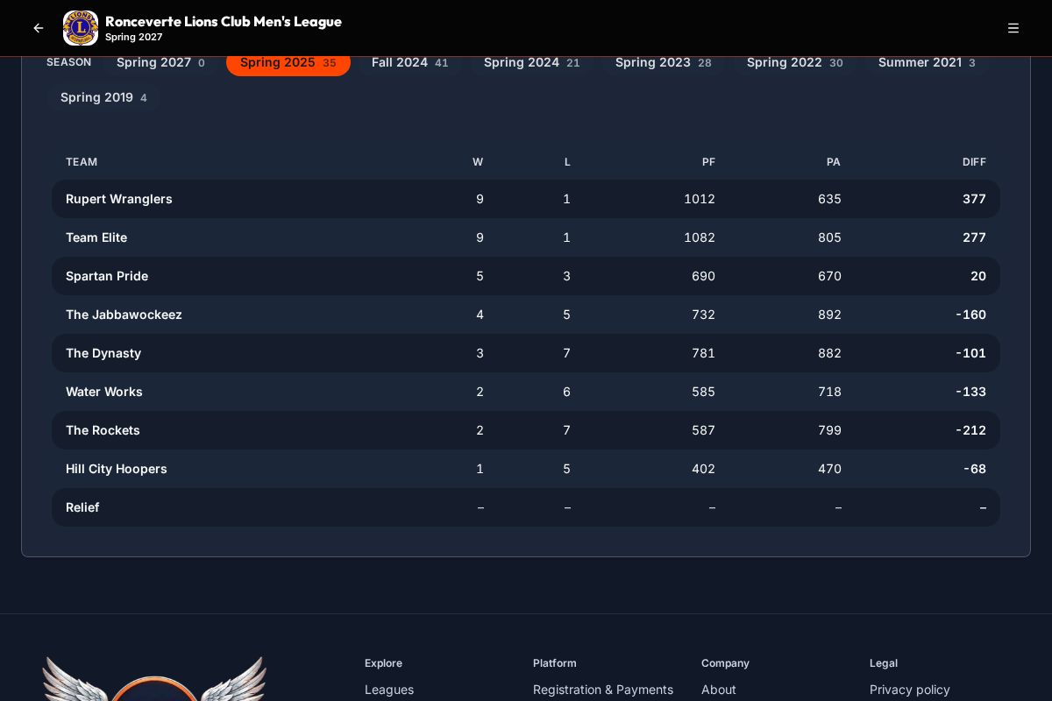View the Spring 2019 season

[x=103, y=97]
